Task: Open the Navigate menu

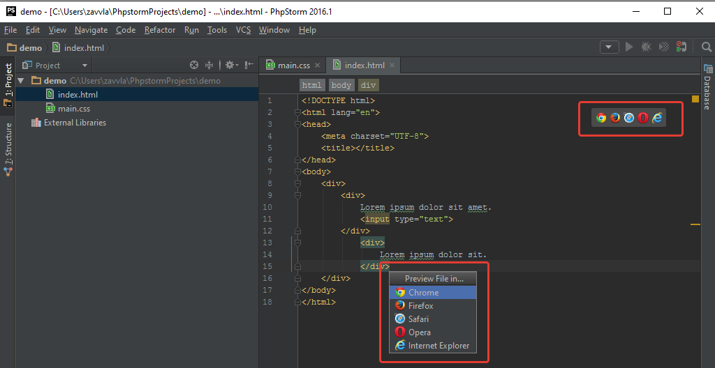Action: [x=91, y=30]
